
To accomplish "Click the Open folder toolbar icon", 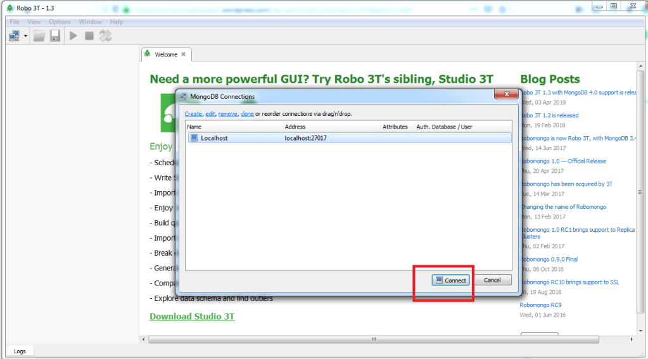I will pyautogui.click(x=39, y=36).
